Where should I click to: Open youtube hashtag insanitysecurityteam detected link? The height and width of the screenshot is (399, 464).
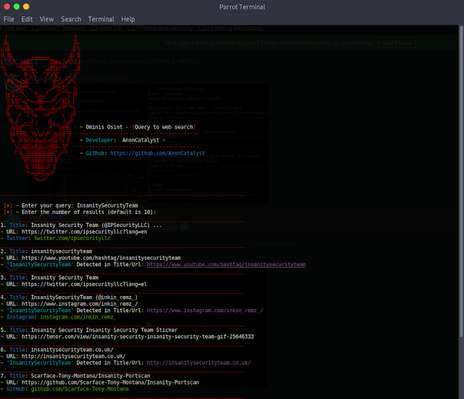pyautogui.click(x=226, y=264)
